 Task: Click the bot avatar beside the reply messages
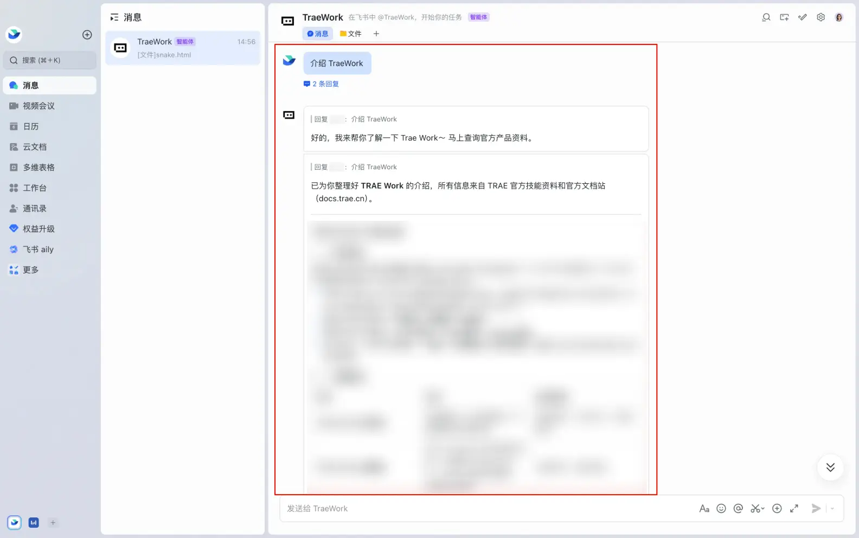coord(289,115)
